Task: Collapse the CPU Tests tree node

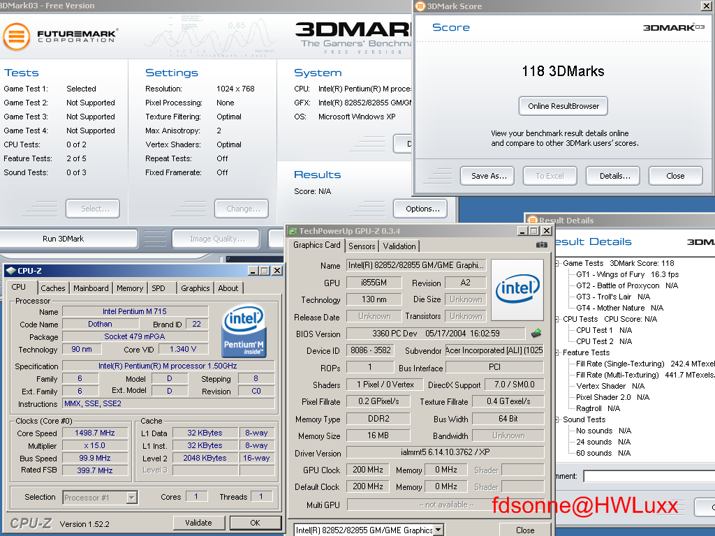Action: tap(557, 319)
